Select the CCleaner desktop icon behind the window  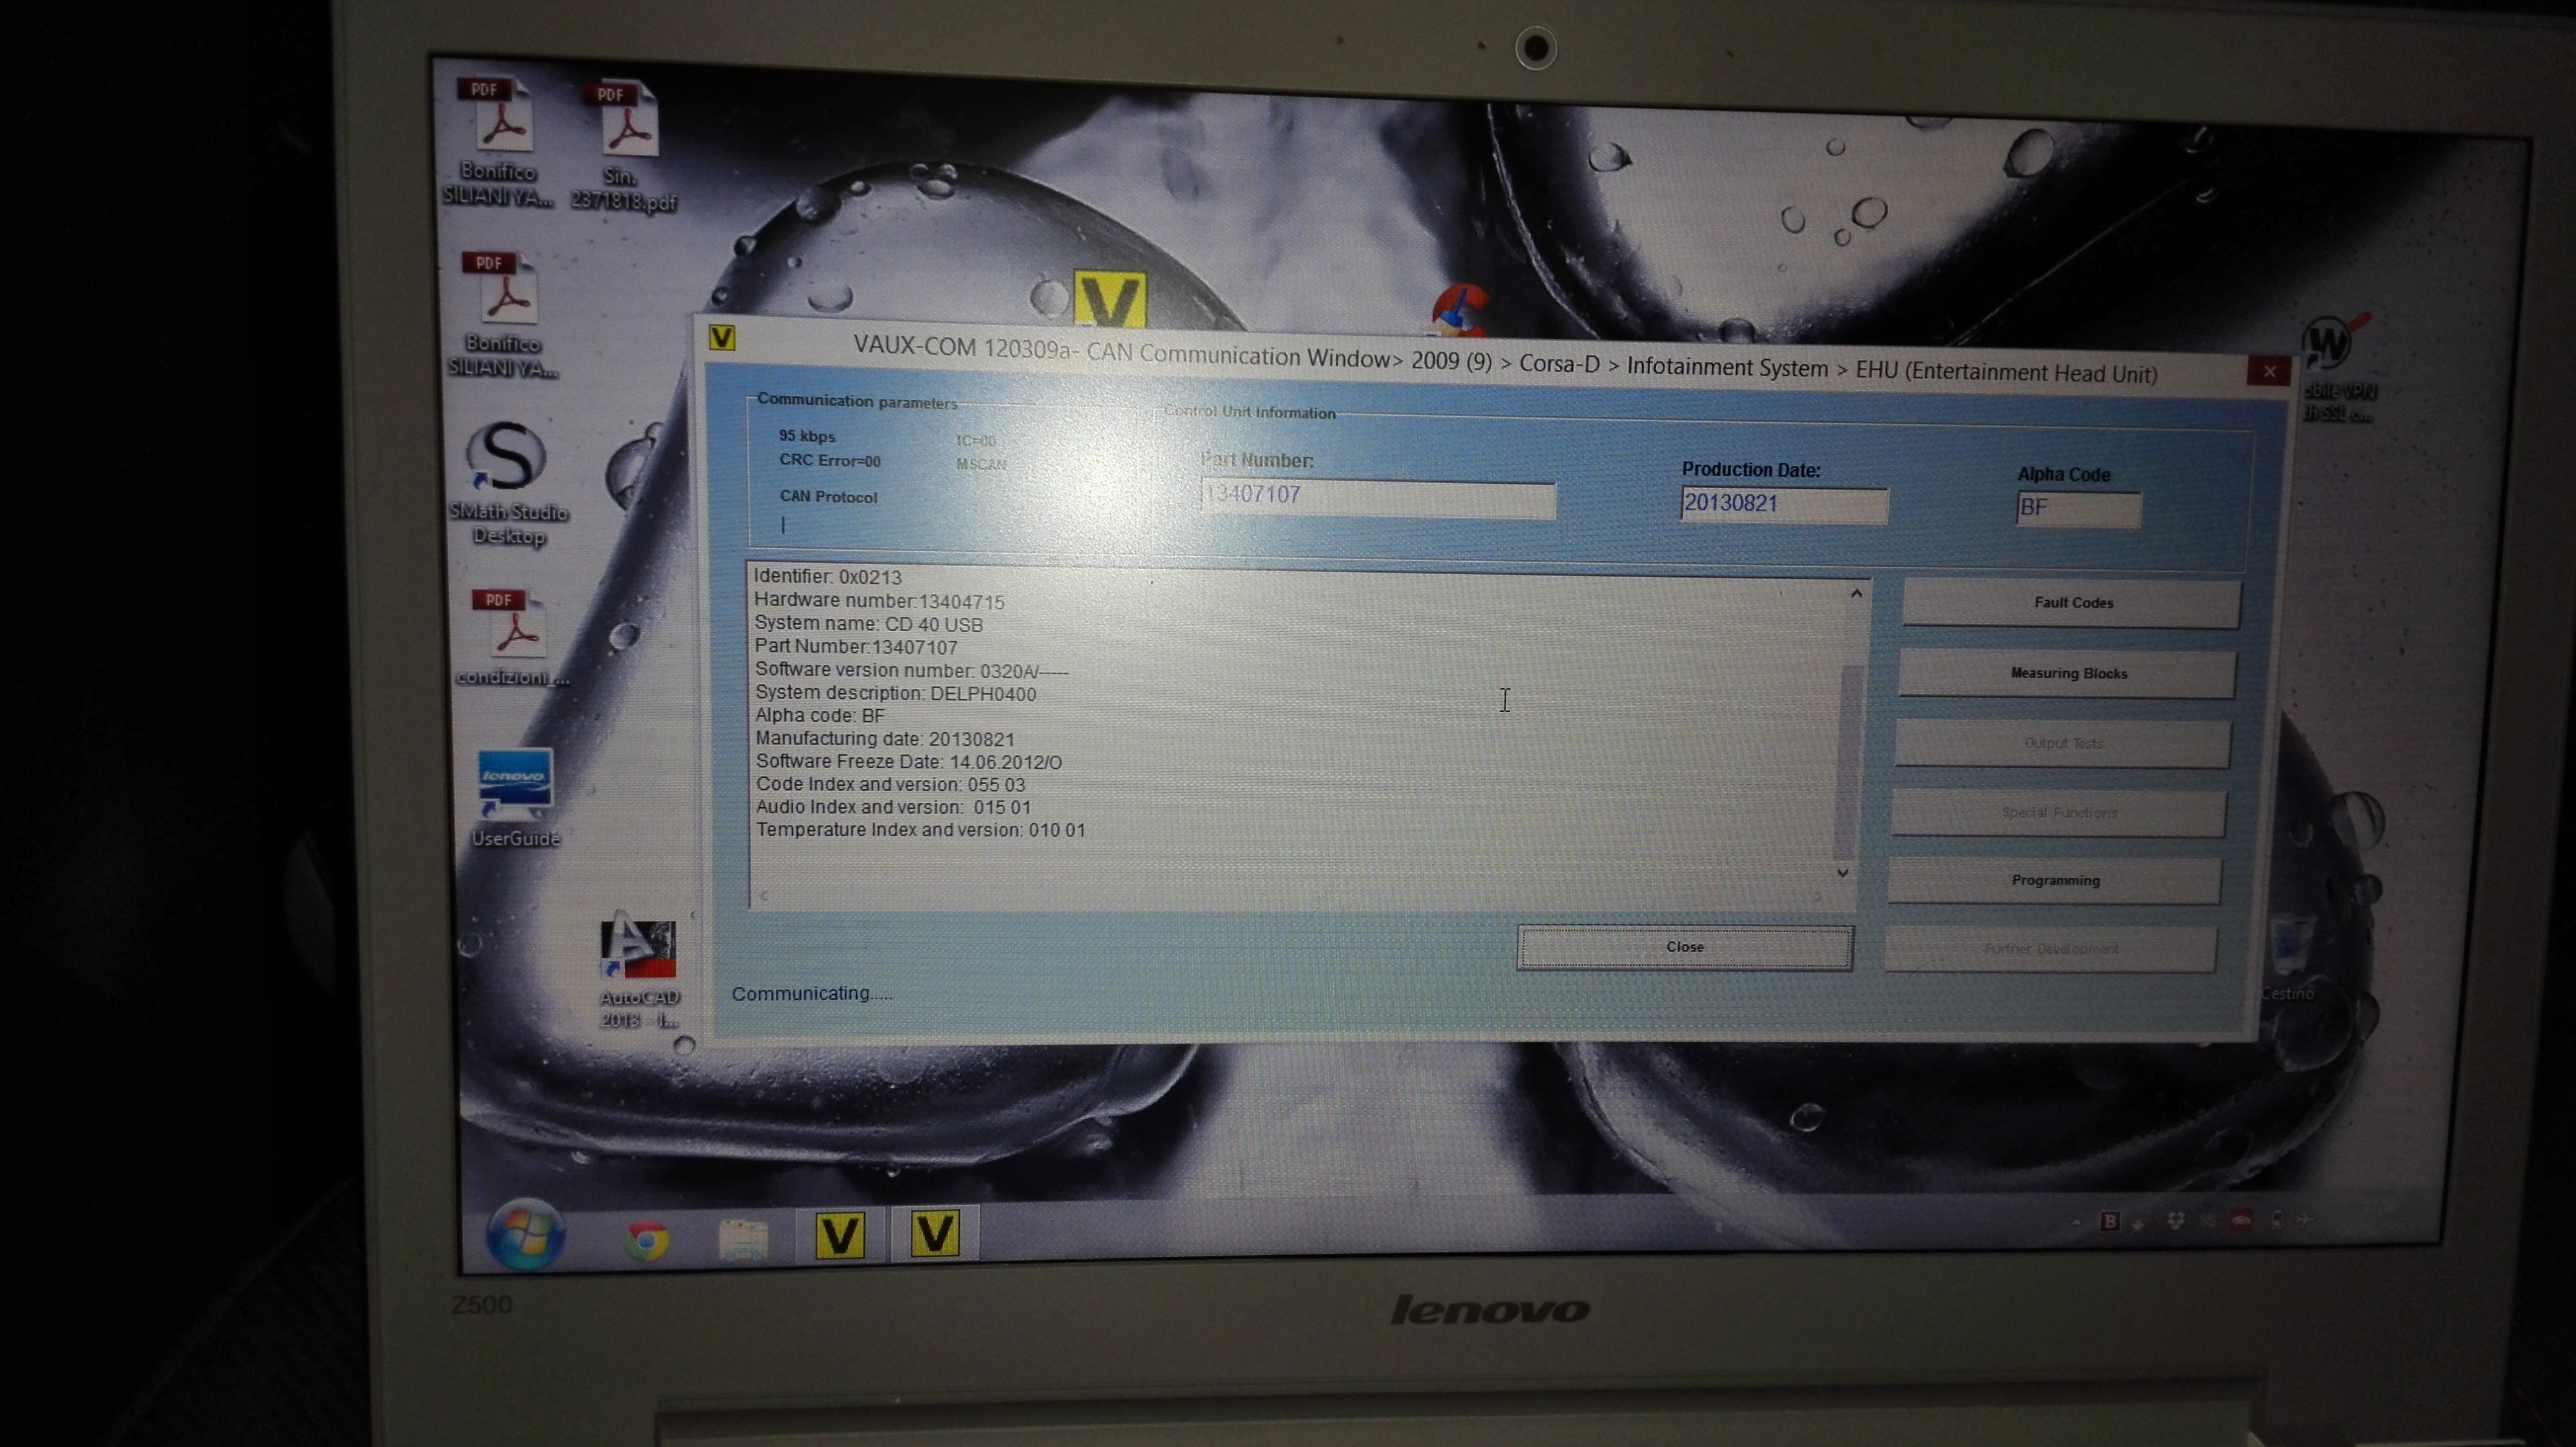(x=1461, y=309)
